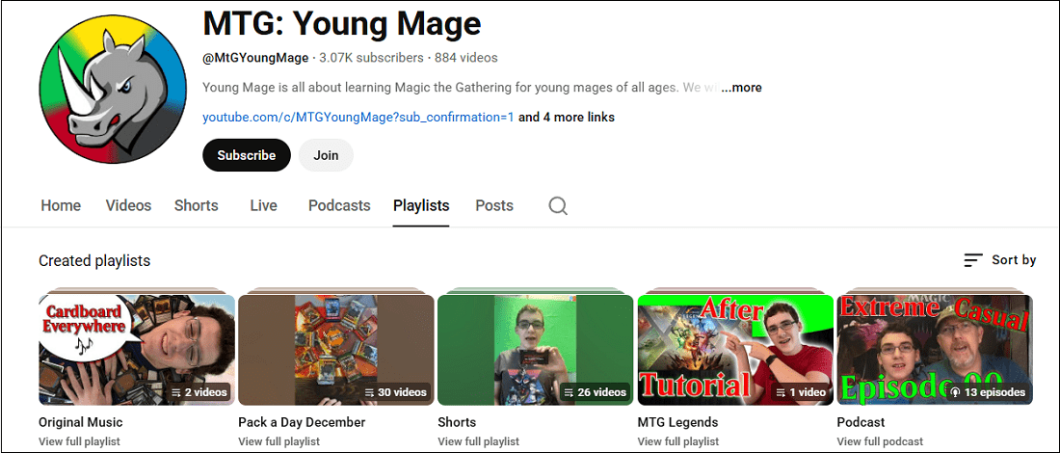This screenshot has height=453, width=1060.
Task: Click the Sort by icon
Action: pos(973,260)
